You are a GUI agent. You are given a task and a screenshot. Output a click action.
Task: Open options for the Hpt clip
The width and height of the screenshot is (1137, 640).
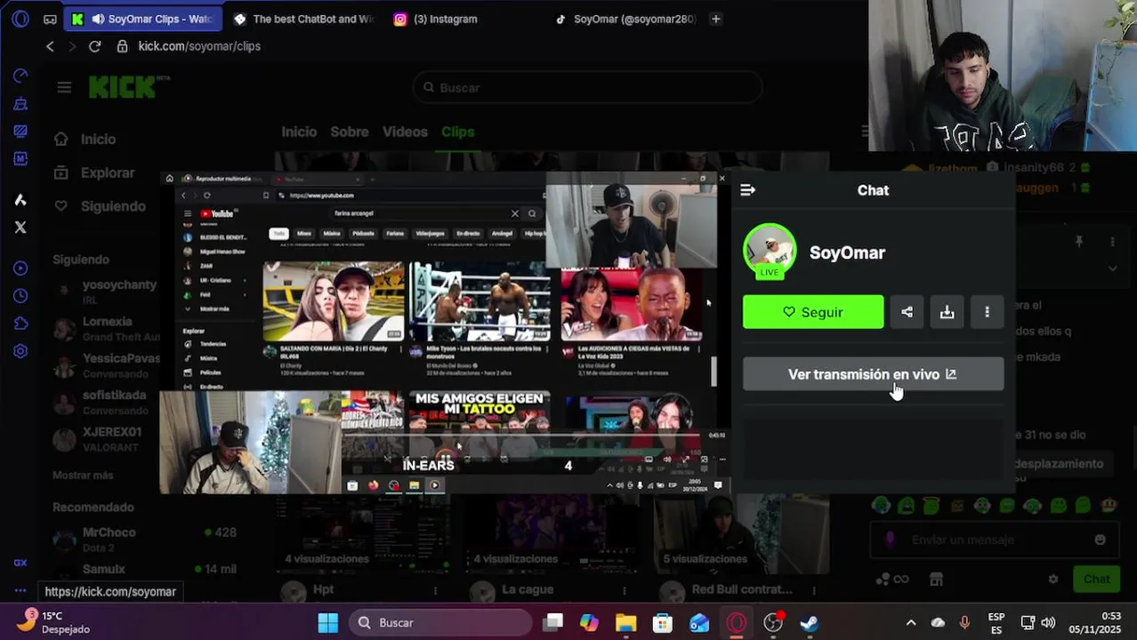pos(436,590)
